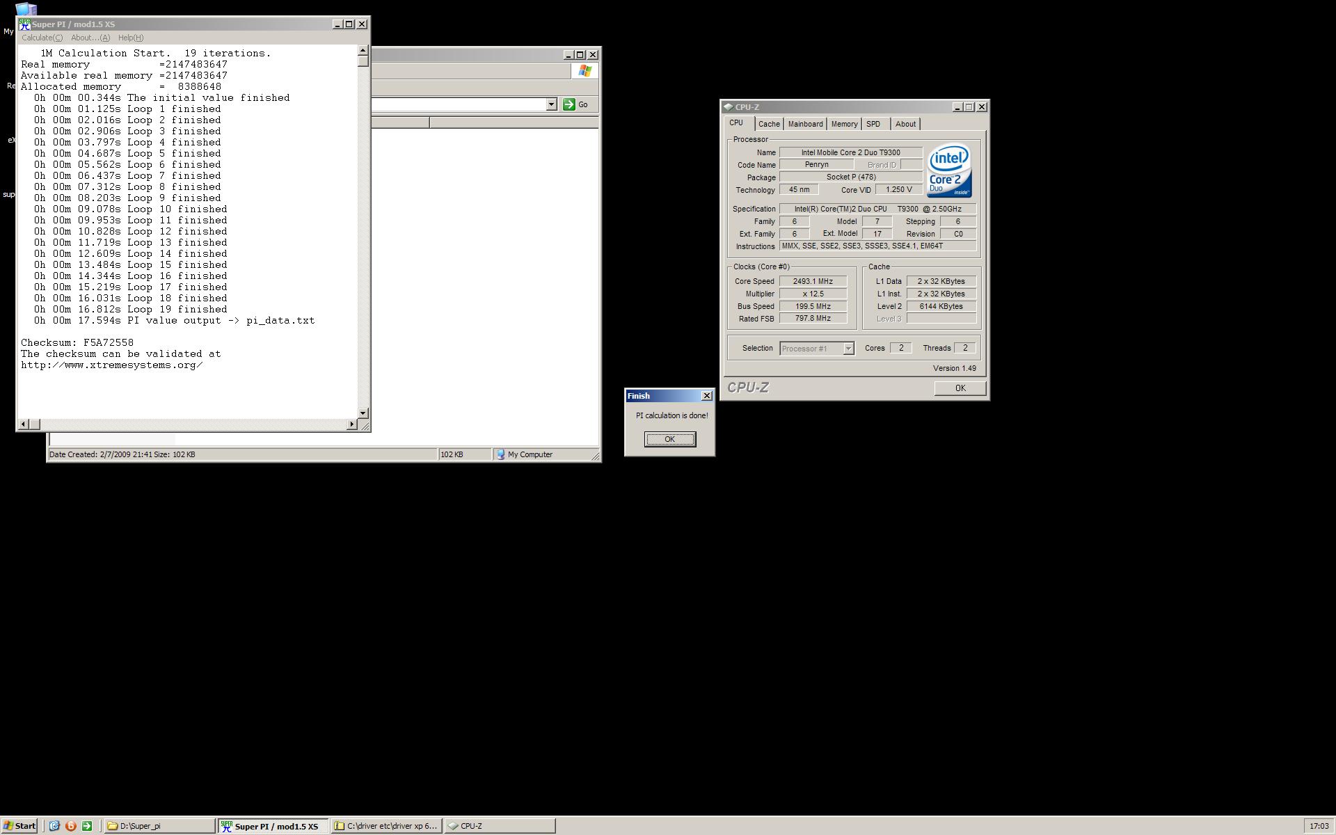Click the Explorer window resize grip
The height and width of the screenshot is (835, 1336).
tap(596, 456)
